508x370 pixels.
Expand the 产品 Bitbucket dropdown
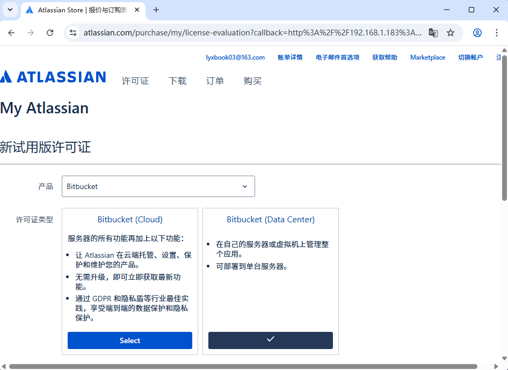[158, 186]
